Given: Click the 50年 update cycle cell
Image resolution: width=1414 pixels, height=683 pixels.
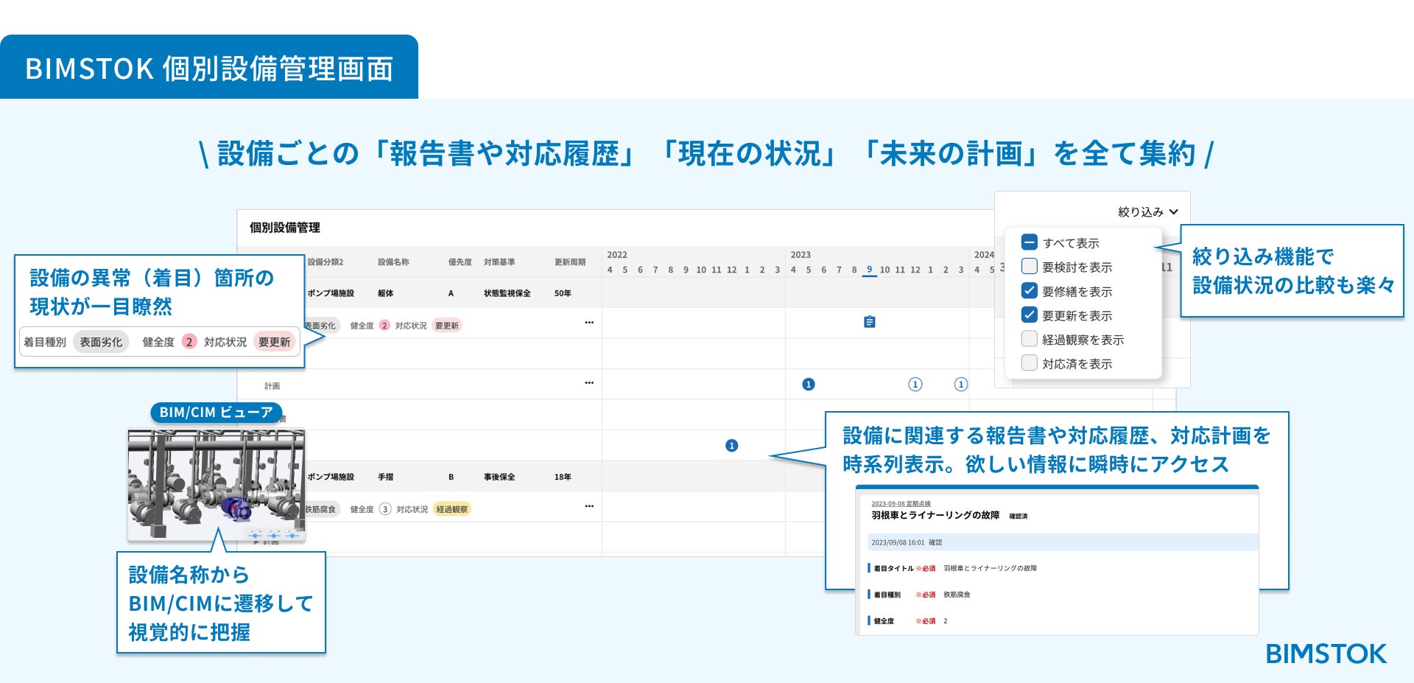Looking at the screenshot, I should (x=563, y=293).
